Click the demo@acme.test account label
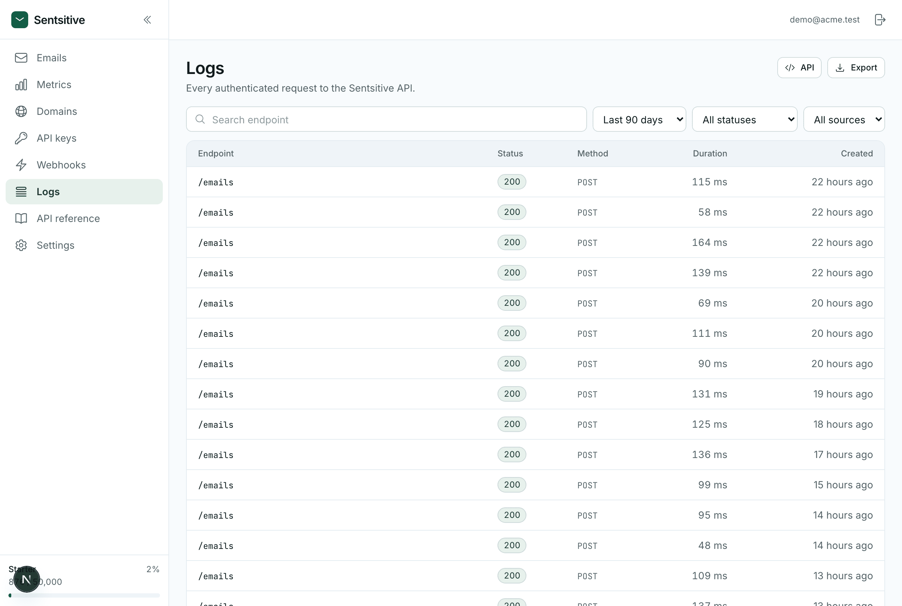The width and height of the screenshot is (902, 606). 824,20
